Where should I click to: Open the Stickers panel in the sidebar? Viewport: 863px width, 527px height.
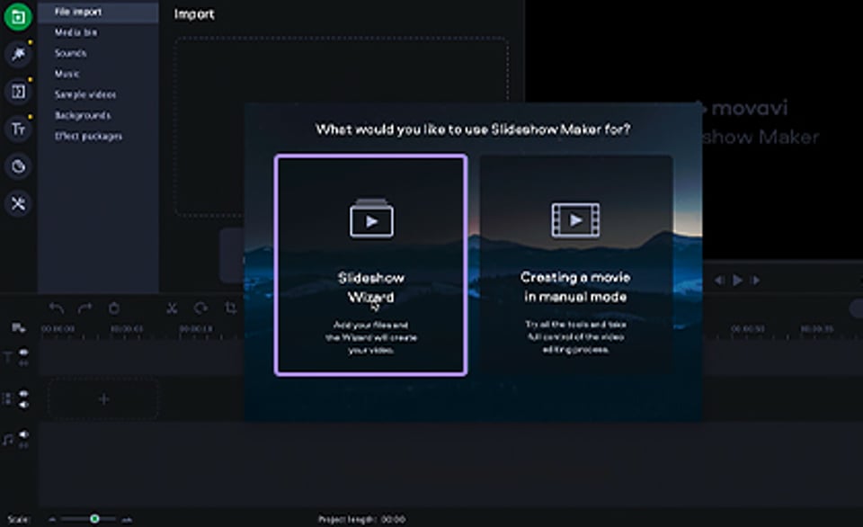point(18,166)
